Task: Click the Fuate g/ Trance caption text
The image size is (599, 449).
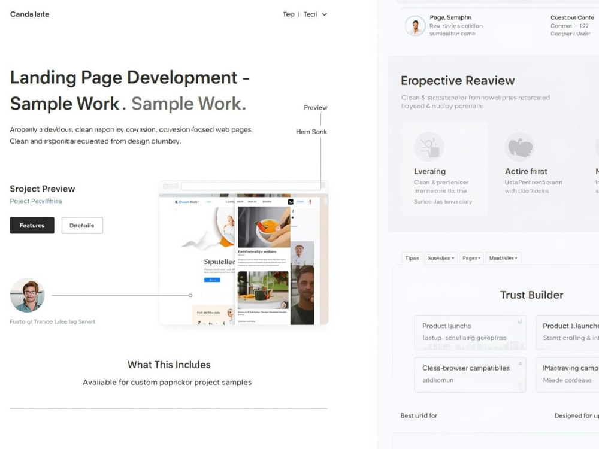Action: pyautogui.click(x=52, y=322)
